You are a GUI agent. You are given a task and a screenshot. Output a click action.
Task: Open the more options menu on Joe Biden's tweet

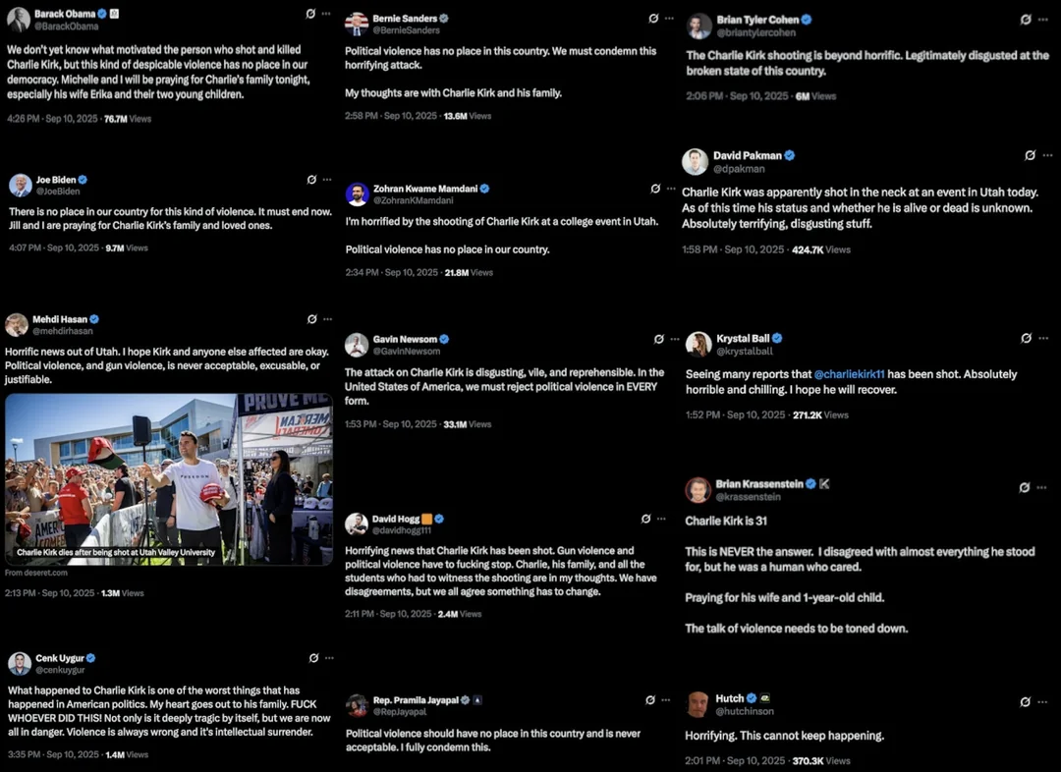pyautogui.click(x=327, y=180)
